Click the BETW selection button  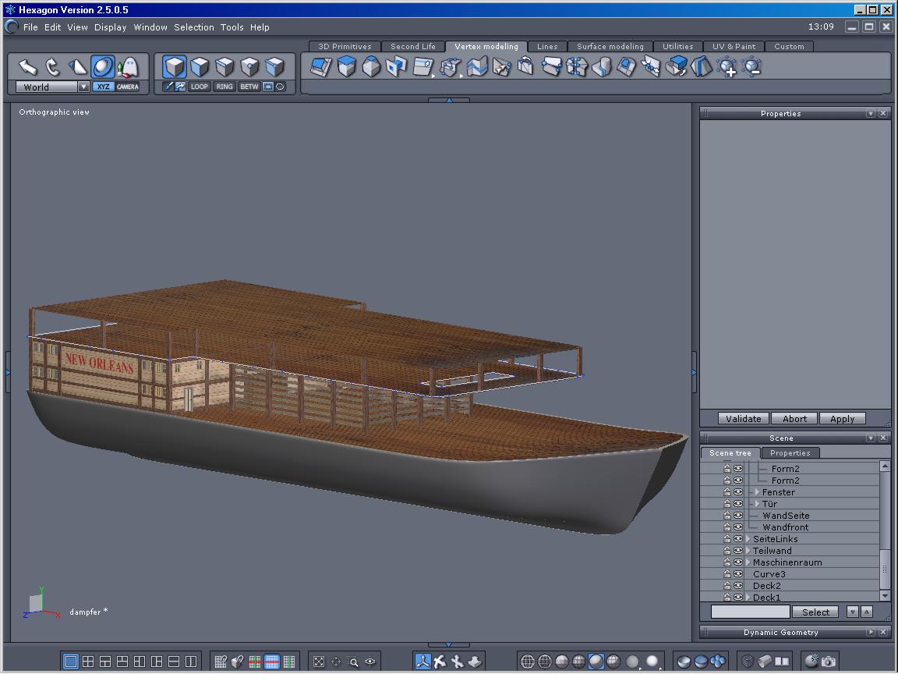click(249, 87)
